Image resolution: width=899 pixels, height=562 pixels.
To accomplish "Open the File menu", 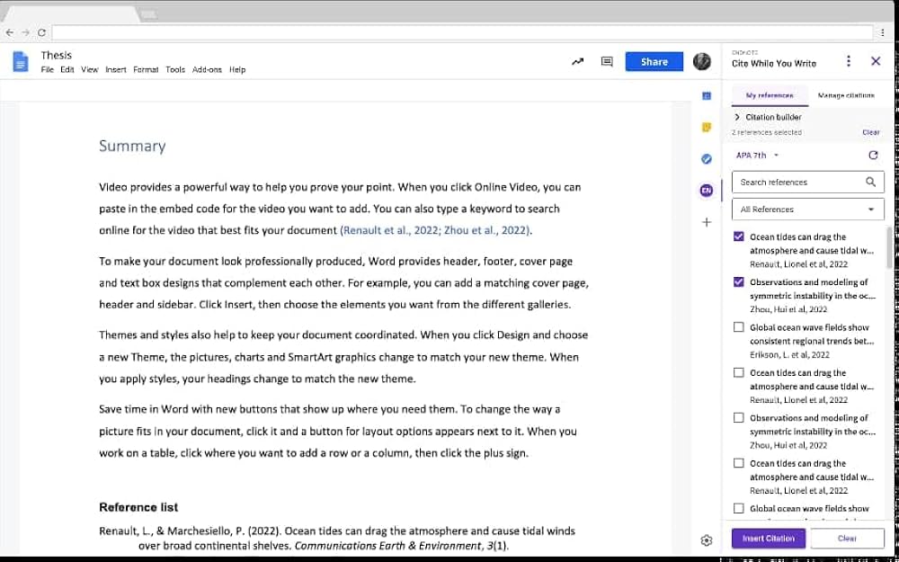I will (x=48, y=69).
